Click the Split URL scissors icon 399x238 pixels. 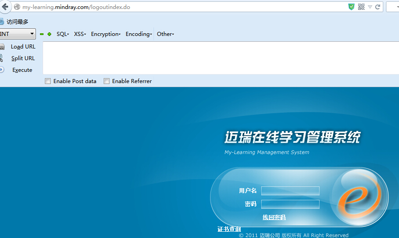coord(1,58)
